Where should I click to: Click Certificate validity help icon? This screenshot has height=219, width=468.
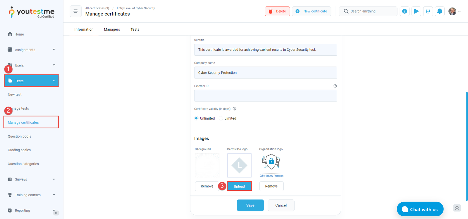pos(234,109)
